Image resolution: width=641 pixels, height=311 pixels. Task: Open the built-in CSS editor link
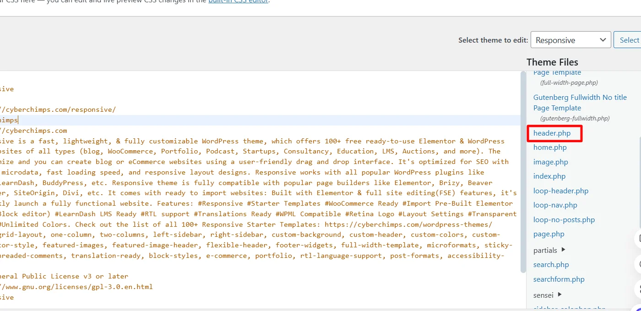tap(238, 1)
